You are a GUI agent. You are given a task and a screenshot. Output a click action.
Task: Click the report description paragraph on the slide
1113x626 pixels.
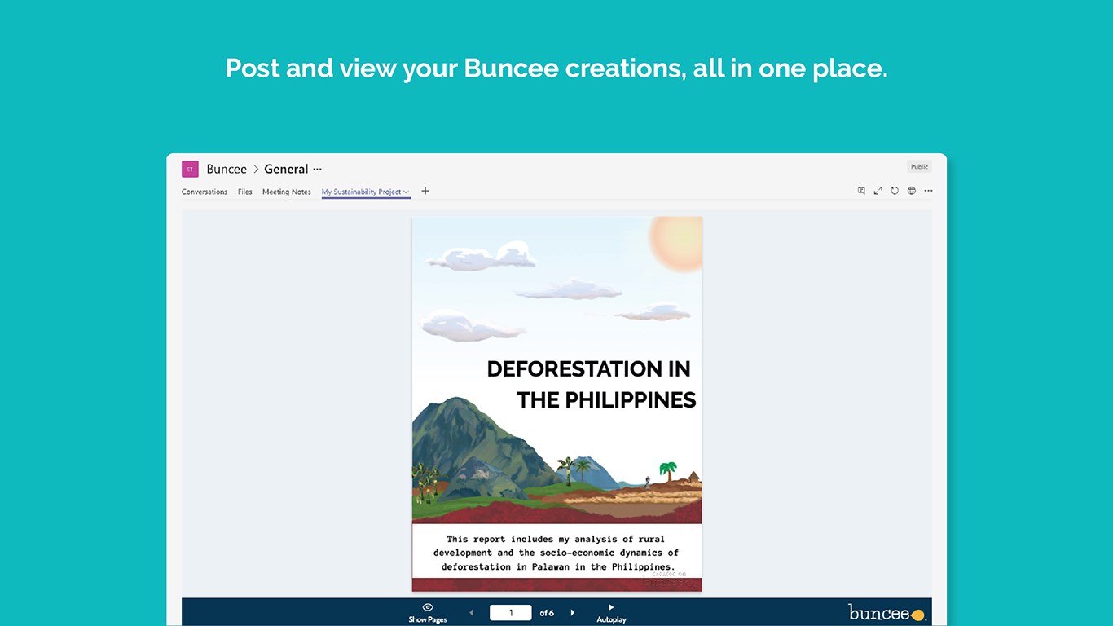tap(557, 553)
